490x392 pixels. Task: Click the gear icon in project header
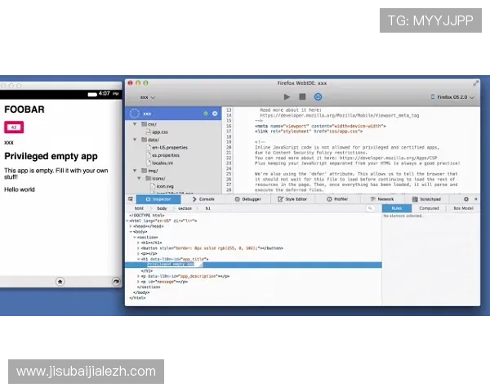(215, 114)
